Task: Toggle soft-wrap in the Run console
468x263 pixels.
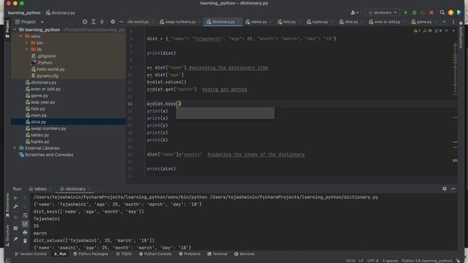Action: (25, 216)
